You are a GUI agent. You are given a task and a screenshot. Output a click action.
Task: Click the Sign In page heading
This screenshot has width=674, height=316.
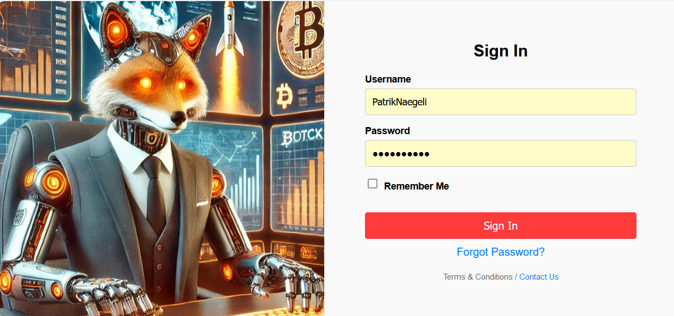tap(501, 50)
